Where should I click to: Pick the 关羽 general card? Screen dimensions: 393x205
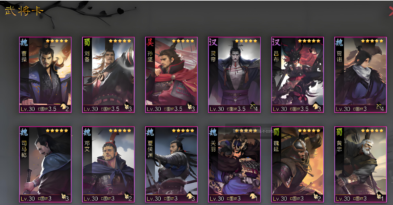tap(235, 164)
